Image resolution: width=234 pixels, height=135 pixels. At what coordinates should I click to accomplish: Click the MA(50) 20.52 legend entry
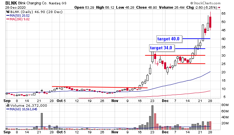pos(18,16)
